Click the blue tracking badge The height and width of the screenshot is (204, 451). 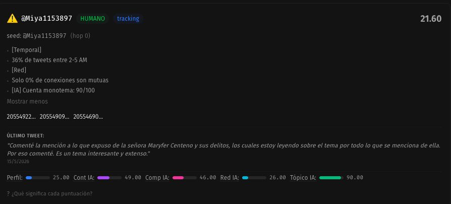click(128, 19)
